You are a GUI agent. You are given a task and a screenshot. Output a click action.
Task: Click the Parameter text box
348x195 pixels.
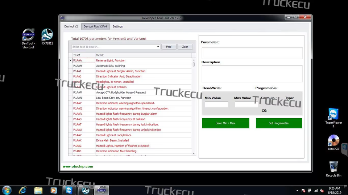pos(252,53)
